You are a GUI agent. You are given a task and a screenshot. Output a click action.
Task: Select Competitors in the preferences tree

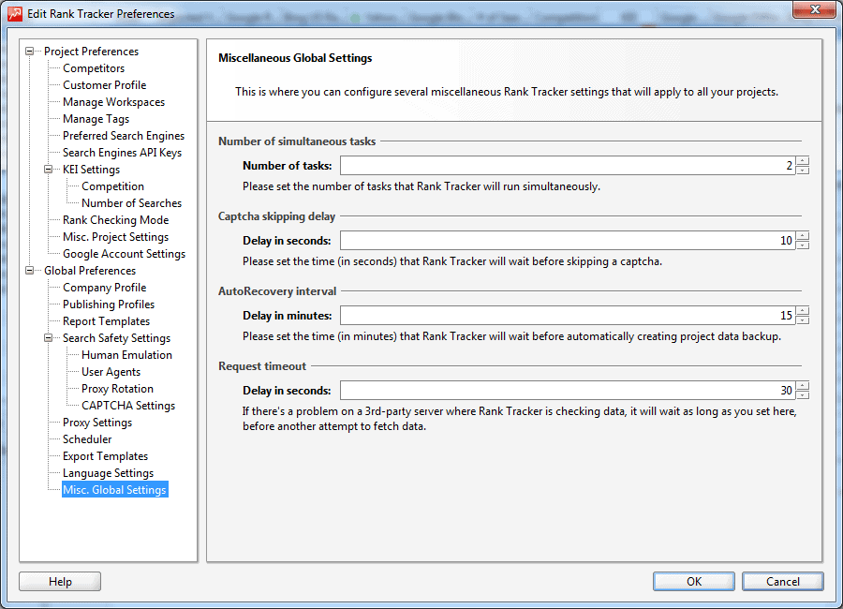coord(94,68)
